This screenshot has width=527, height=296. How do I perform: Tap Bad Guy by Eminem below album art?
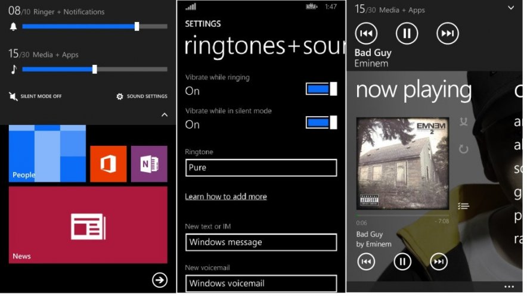click(x=374, y=239)
